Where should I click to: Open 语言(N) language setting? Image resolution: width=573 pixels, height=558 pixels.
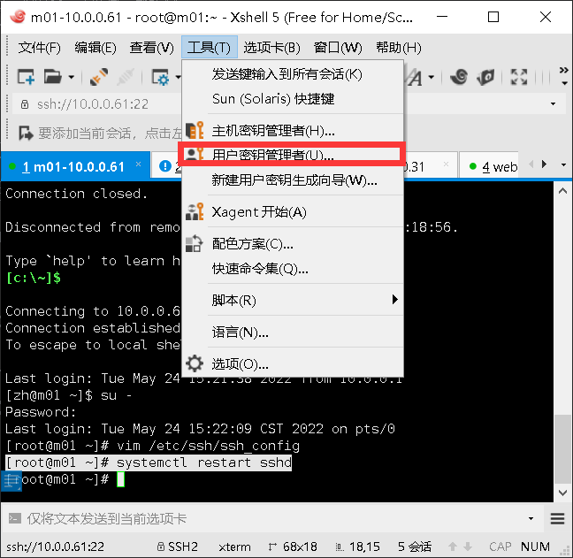(293, 333)
